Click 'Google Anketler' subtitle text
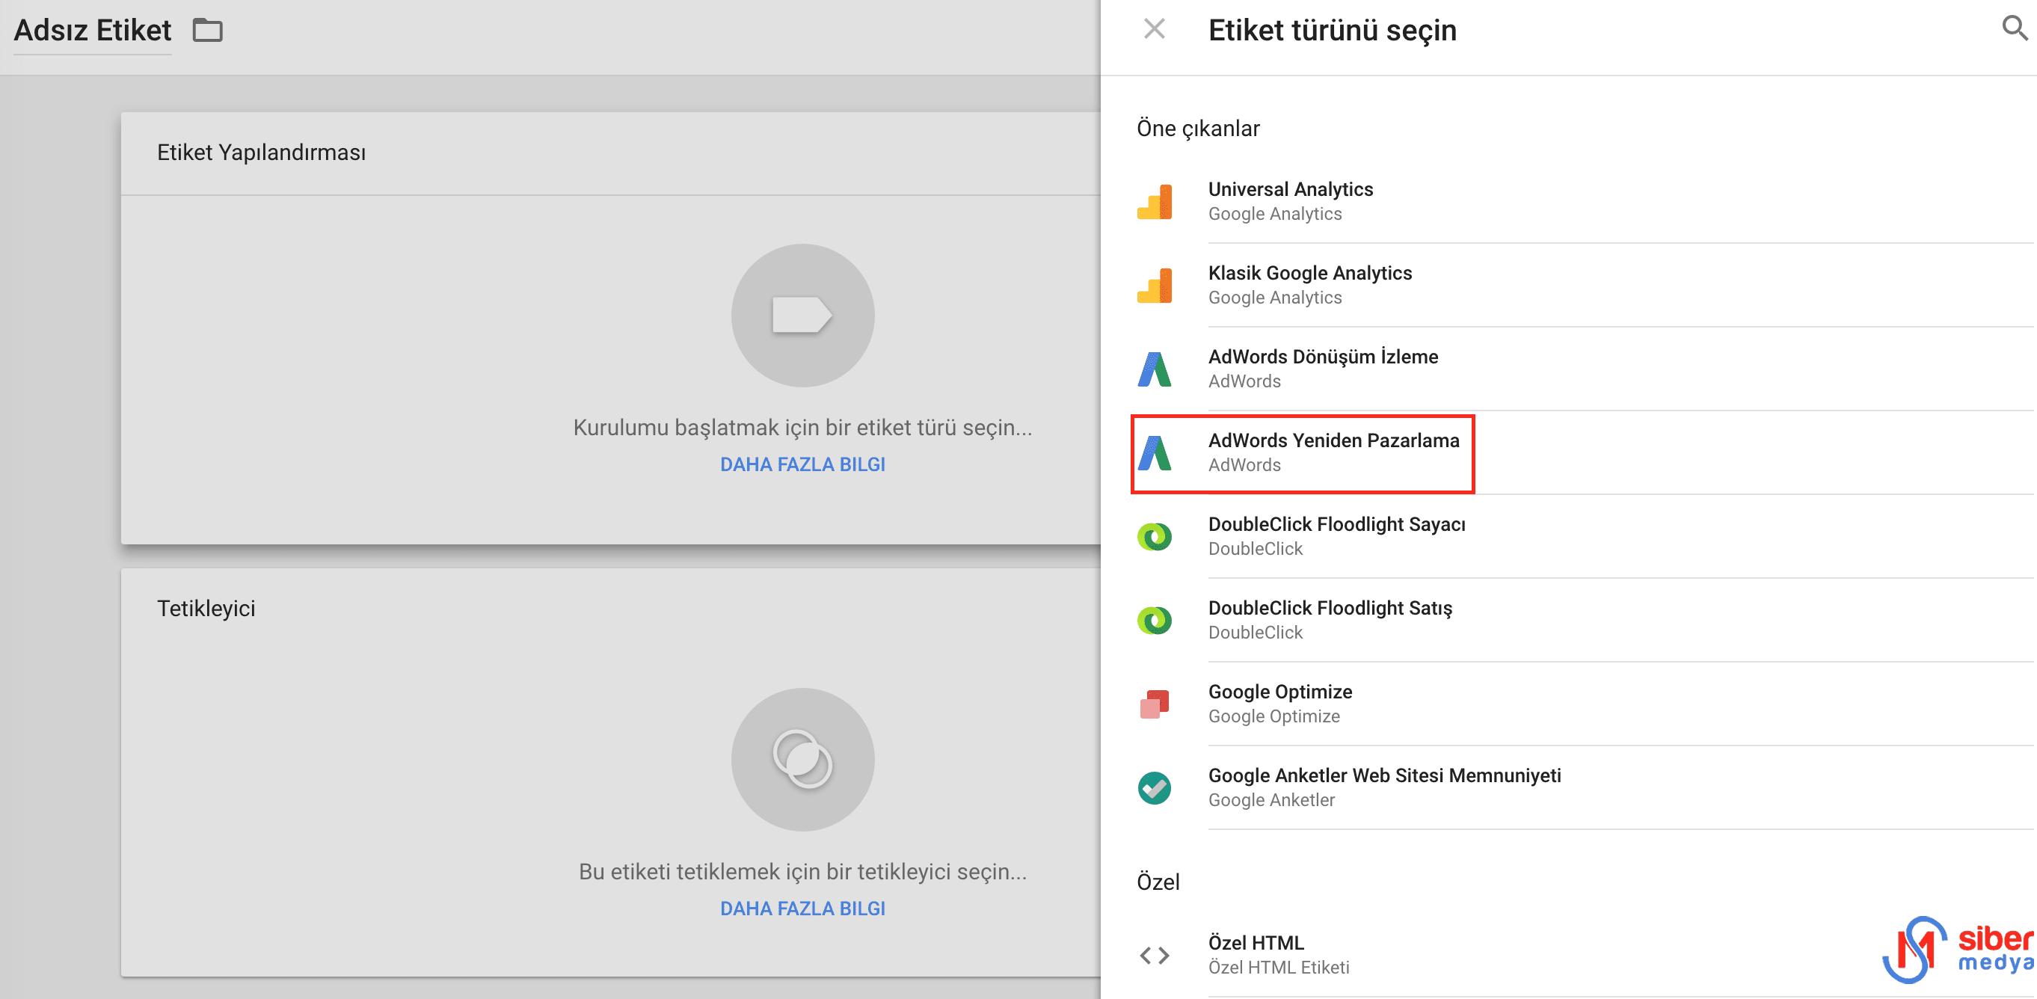Screen dimensions: 2037x999 [x=1271, y=799]
